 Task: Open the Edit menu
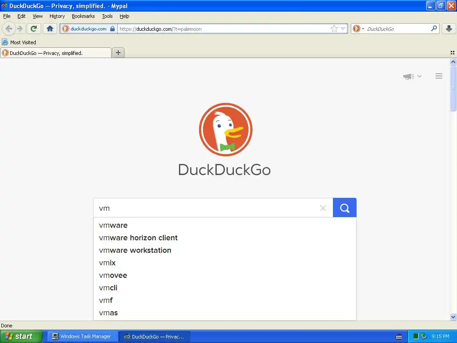point(21,16)
